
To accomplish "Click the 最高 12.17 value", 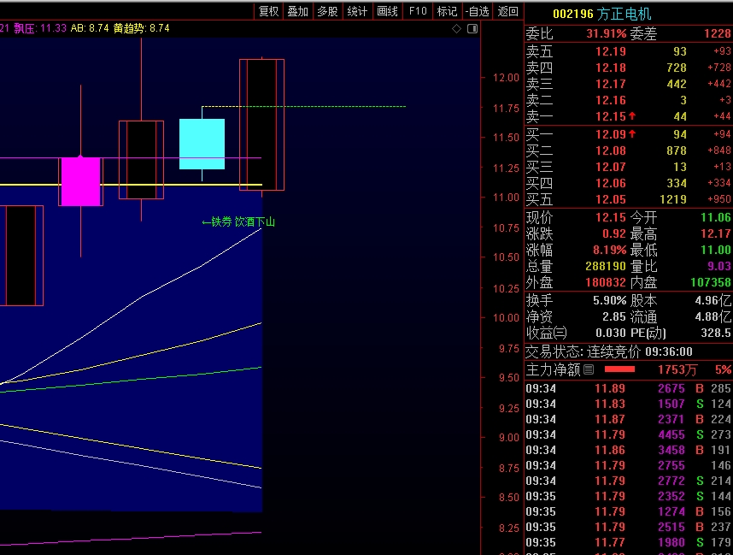I will 716,233.
